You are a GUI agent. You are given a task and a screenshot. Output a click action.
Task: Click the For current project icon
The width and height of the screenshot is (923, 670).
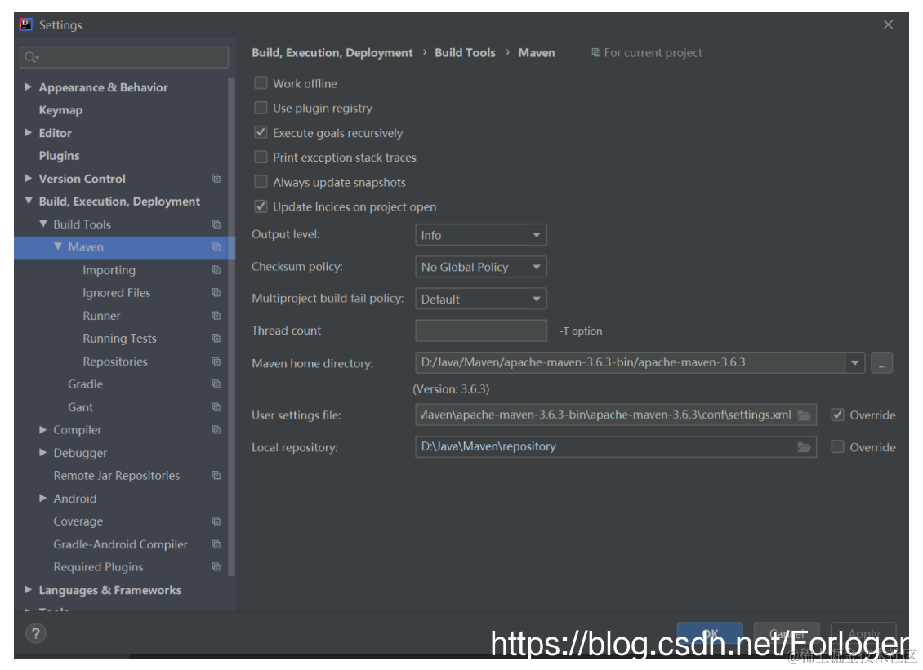pos(595,52)
